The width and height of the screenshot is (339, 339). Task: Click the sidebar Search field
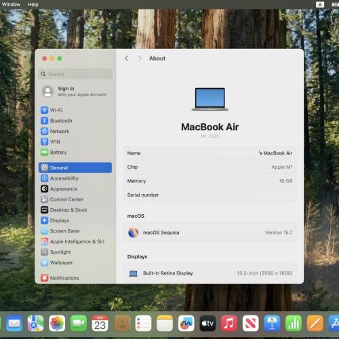pyautogui.click(x=75, y=74)
